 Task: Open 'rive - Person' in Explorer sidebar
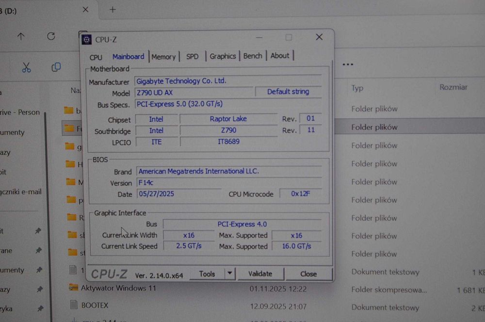20,113
